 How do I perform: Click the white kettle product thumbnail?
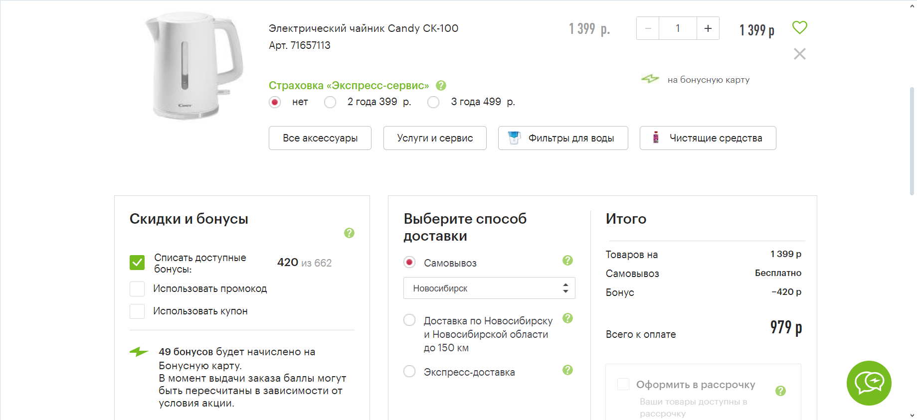pyautogui.click(x=194, y=66)
